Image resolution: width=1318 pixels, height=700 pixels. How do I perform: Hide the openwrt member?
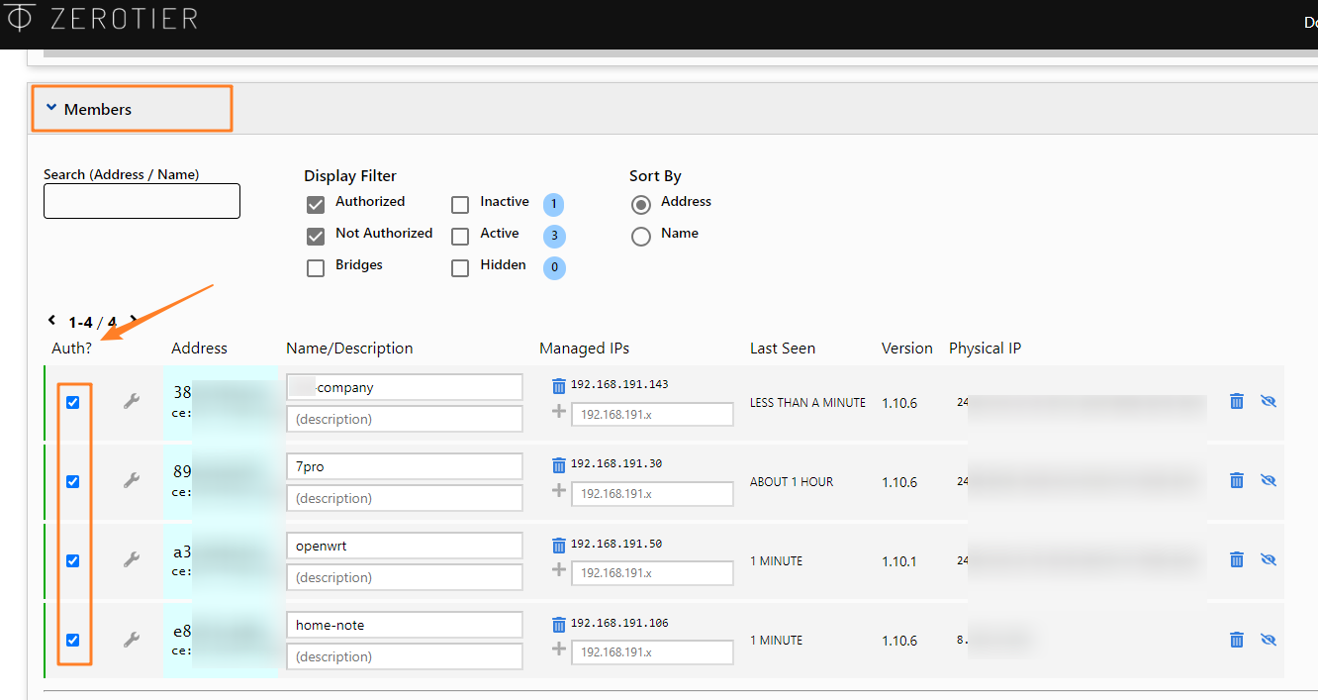click(x=1269, y=559)
